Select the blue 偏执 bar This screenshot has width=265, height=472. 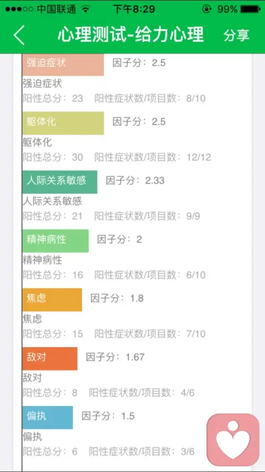tap(47, 417)
